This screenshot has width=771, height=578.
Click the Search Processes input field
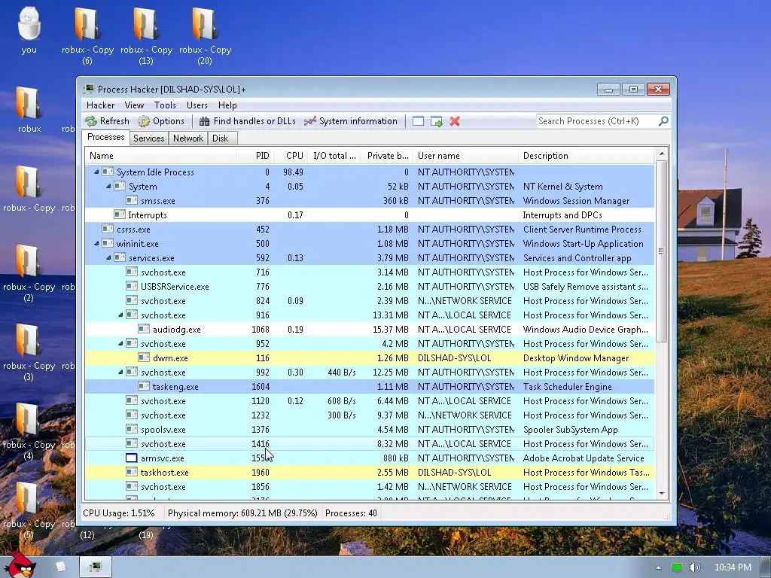pyautogui.click(x=596, y=121)
